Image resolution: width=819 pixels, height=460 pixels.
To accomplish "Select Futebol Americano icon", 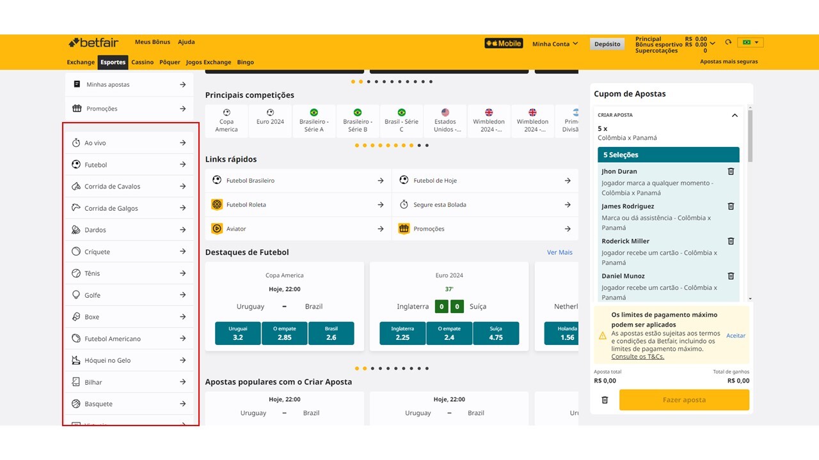I will pos(76,339).
